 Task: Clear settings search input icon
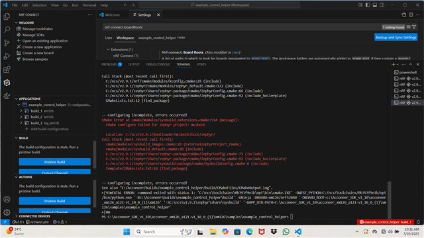409,27
